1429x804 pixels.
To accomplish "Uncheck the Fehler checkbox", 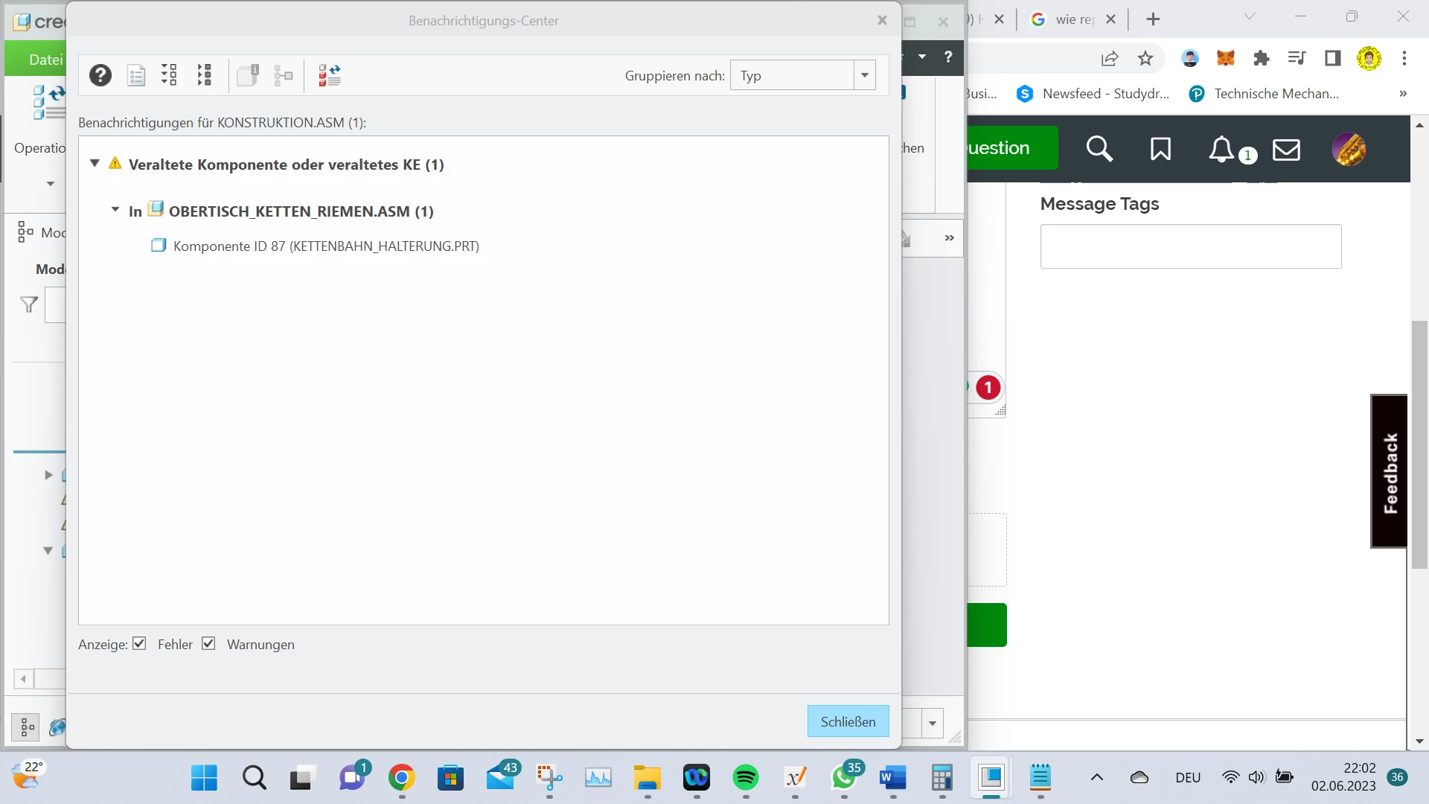I will (x=139, y=644).
